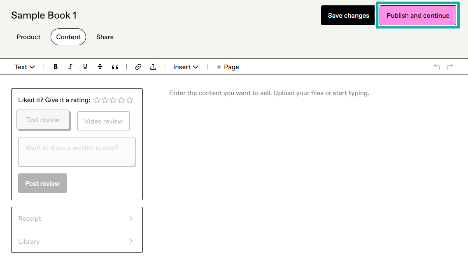Screen dimensions: 468x257
Task: Toggle bold text formatting
Action: coord(56,67)
